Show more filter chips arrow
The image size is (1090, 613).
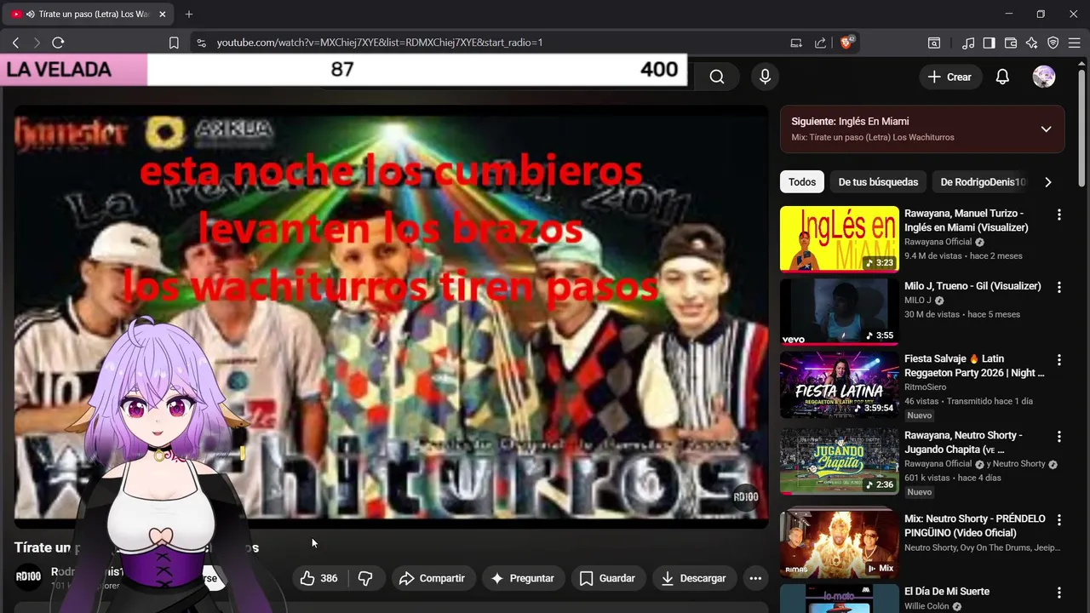pos(1048,182)
